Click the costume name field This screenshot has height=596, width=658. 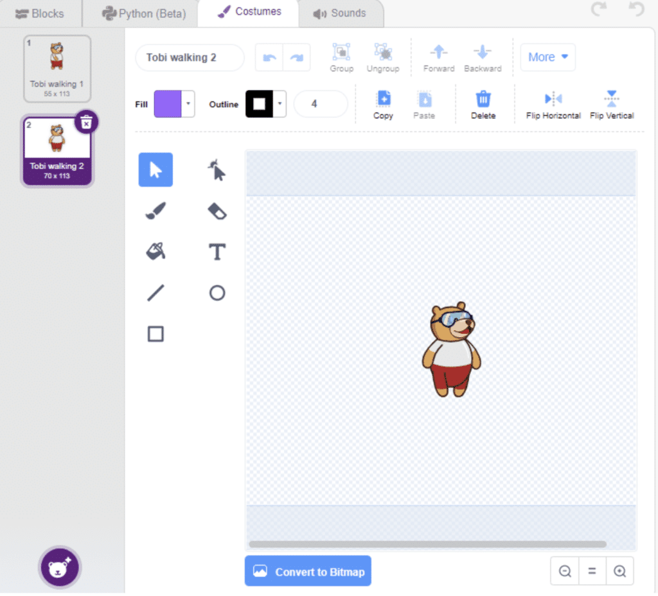[x=190, y=57]
